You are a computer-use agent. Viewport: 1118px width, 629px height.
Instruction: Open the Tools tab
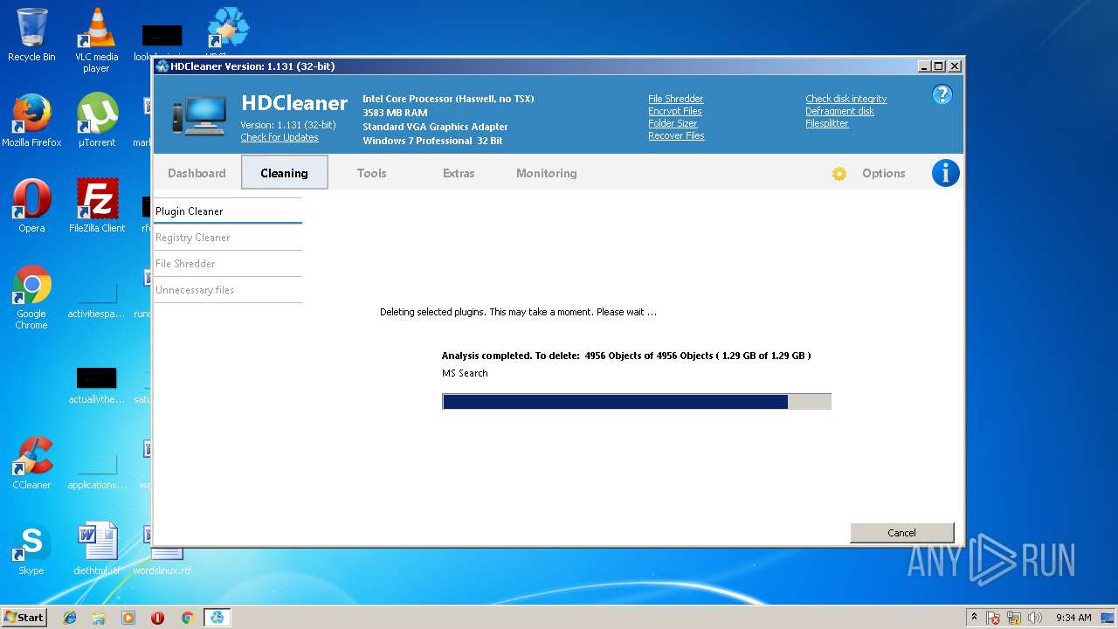(371, 173)
